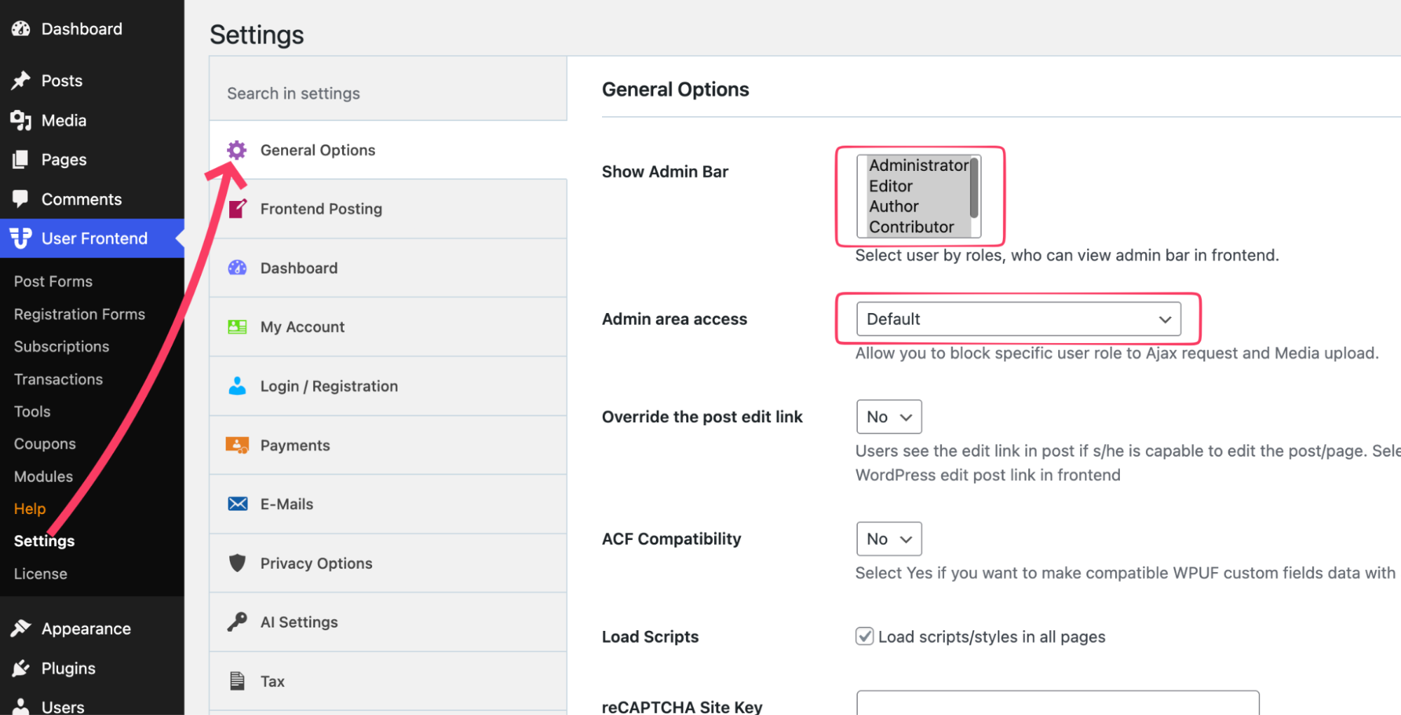Click the Dashboard gauge icon in sidebar
This screenshot has height=715, width=1401.
[21, 29]
